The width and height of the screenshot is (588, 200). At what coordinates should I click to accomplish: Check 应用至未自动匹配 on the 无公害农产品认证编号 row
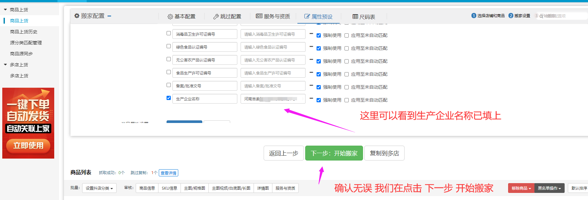click(x=346, y=61)
